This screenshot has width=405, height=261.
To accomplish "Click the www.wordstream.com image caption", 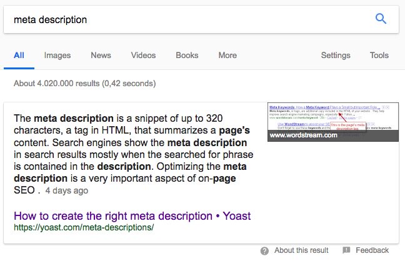I will 304,135.
